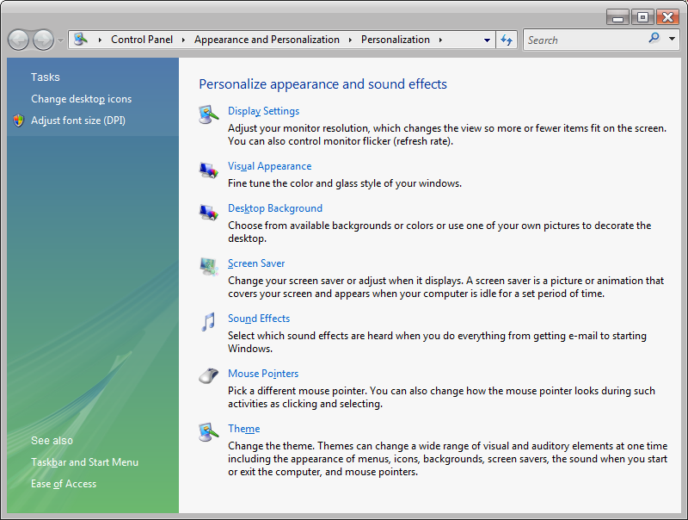Click the Visual Appearance color monitor icon
Image resolution: width=688 pixels, height=520 pixels.
208,170
